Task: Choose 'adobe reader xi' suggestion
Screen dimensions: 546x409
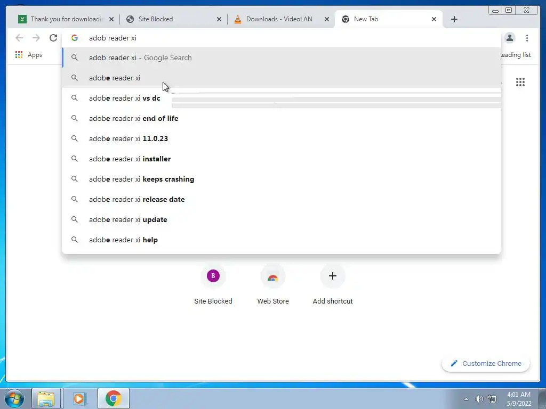Action: [282, 78]
